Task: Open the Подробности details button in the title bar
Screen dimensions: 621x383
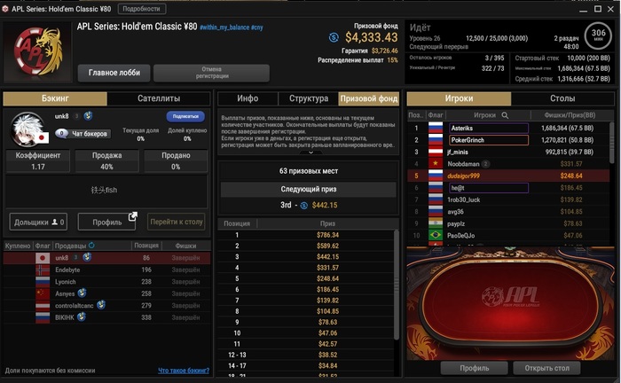Action: point(141,9)
